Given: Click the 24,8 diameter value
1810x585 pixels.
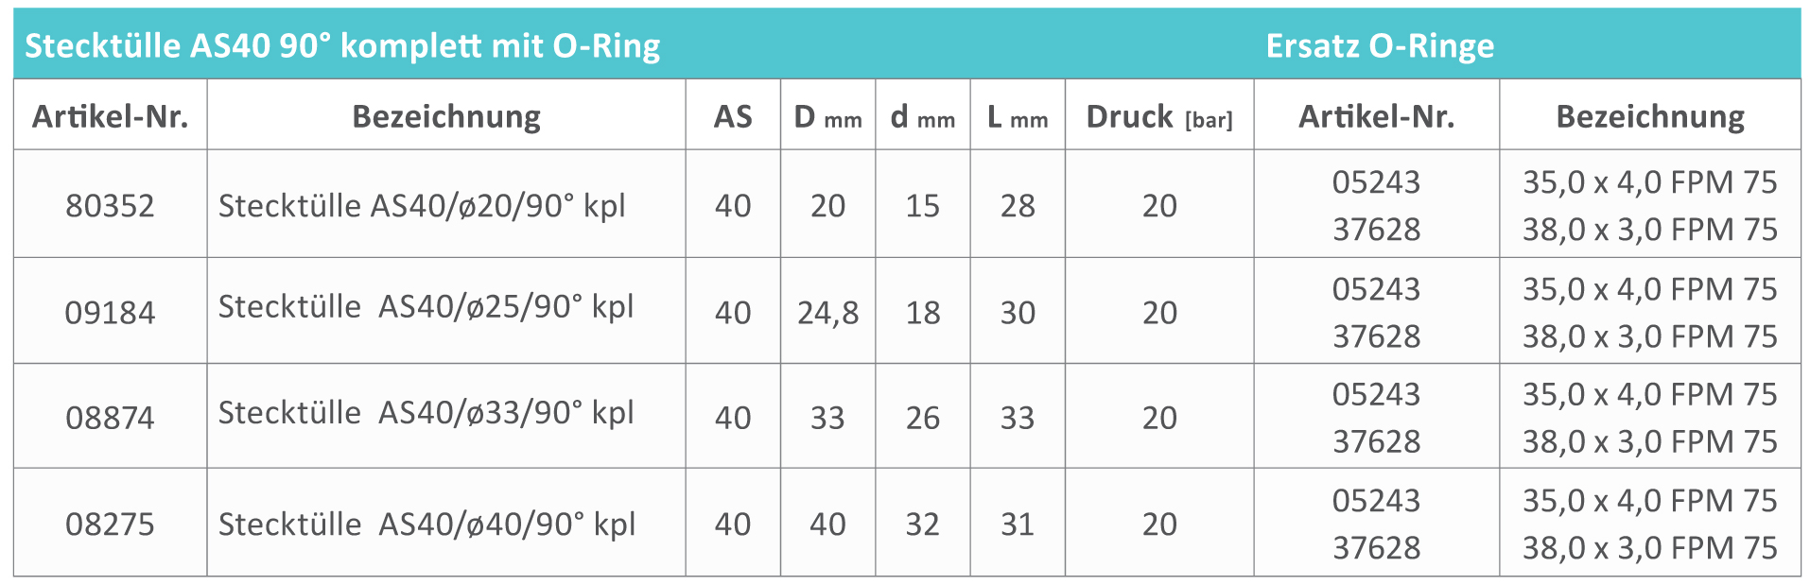Looking at the screenshot, I should tap(827, 312).
